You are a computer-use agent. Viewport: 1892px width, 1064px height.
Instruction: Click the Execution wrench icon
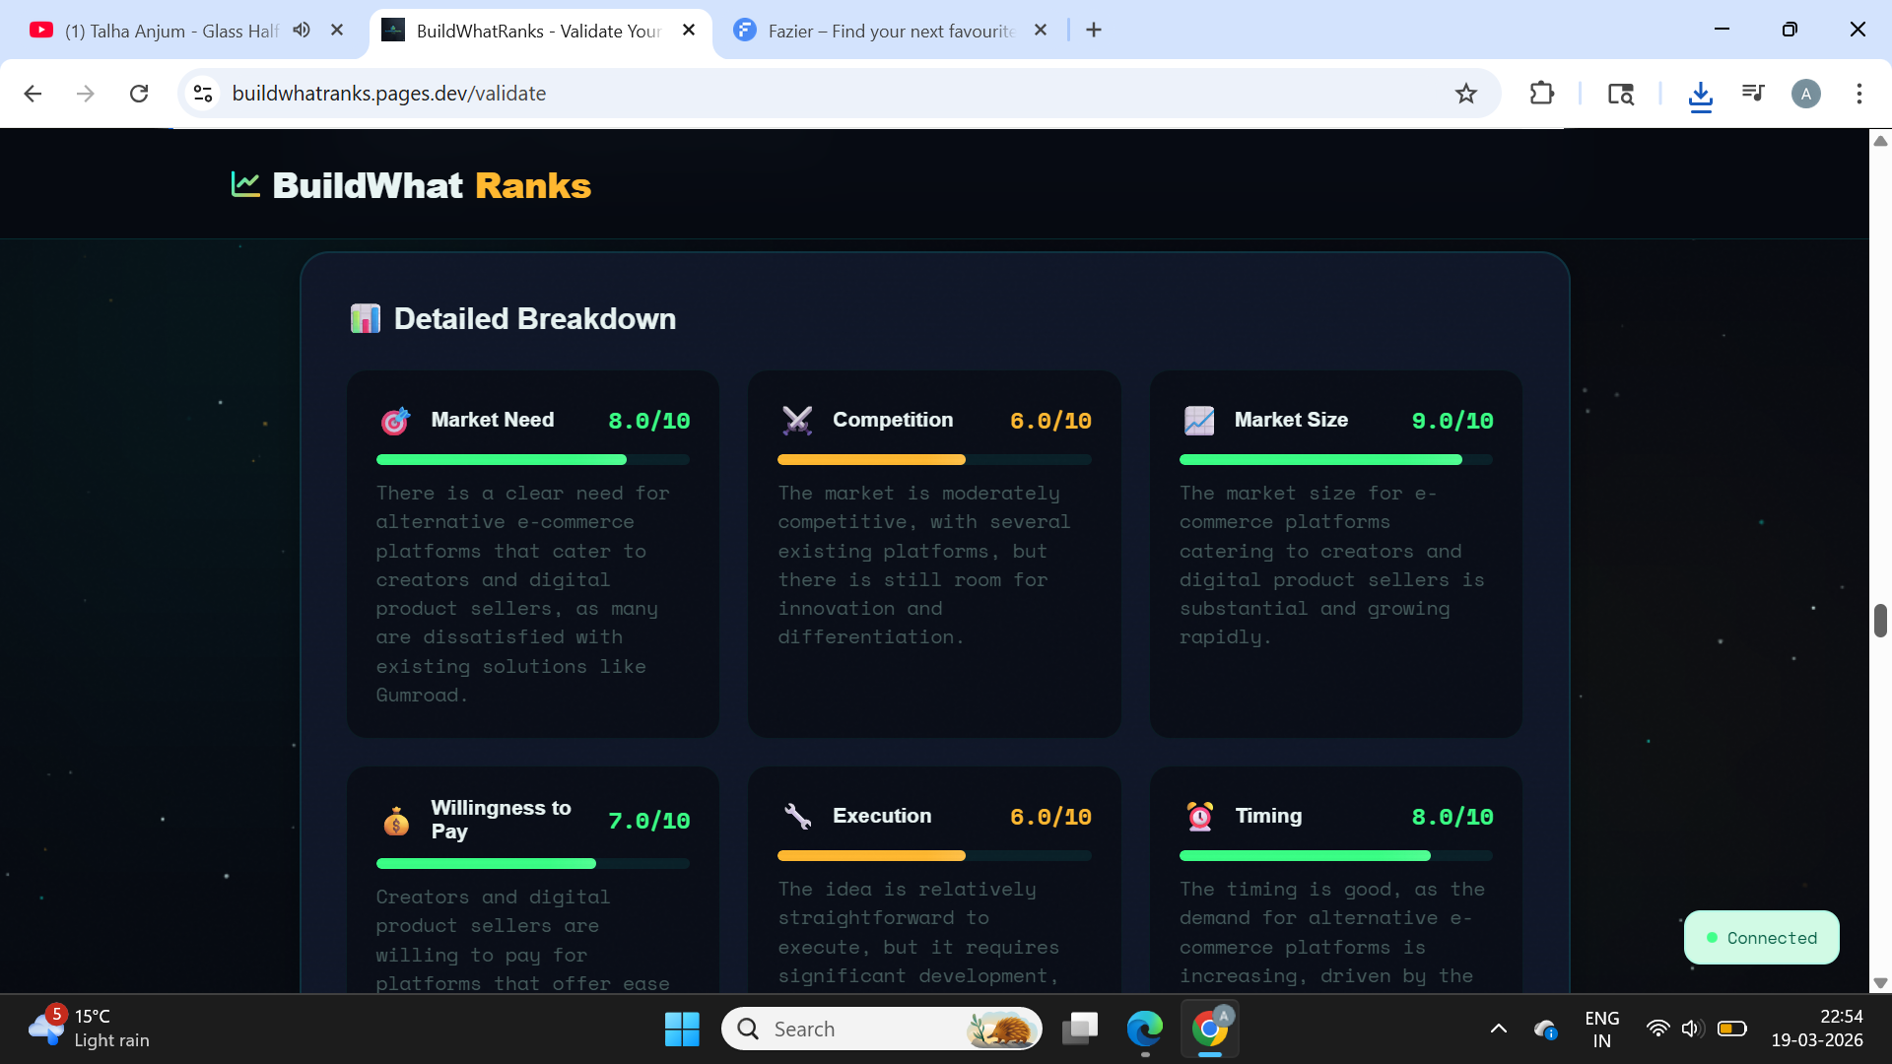pos(797,817)
